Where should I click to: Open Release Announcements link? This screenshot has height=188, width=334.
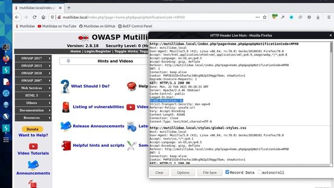(x=99, y=126)
